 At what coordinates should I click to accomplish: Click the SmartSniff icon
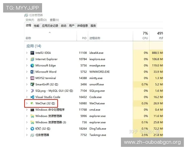pyautogui.click(x=32, y=84)
